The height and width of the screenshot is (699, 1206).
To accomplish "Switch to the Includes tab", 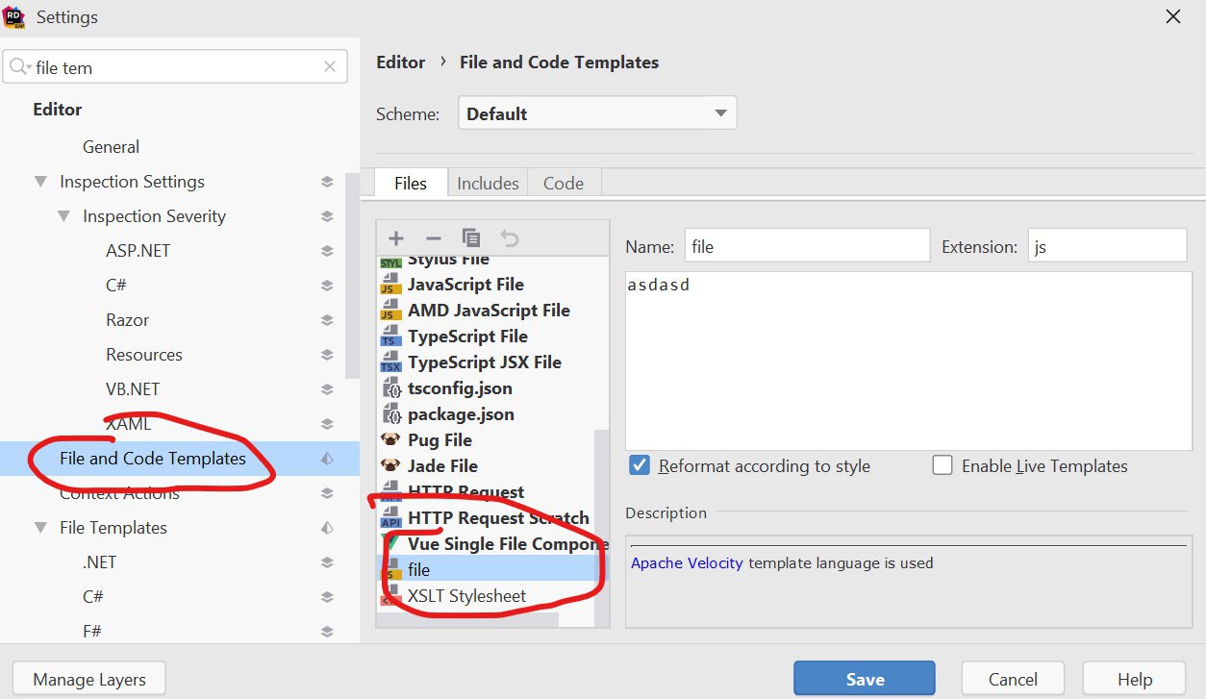I will [488, 183].
